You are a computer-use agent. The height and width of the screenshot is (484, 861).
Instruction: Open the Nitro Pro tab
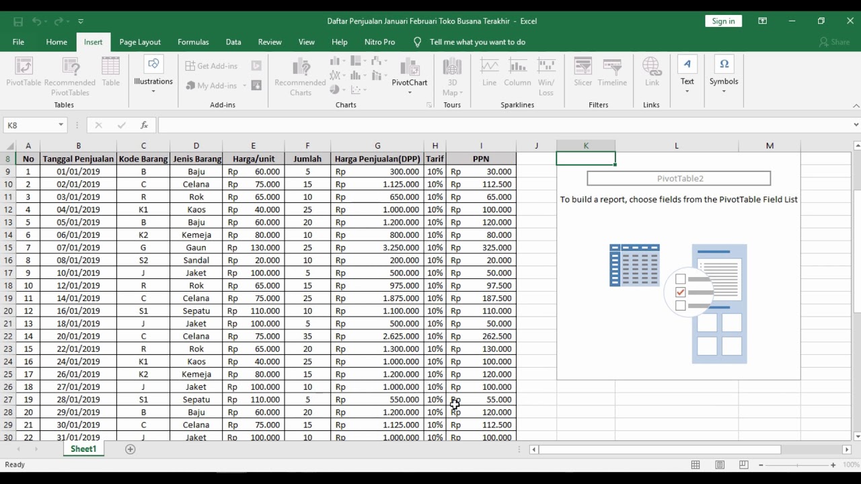point(380,42)
